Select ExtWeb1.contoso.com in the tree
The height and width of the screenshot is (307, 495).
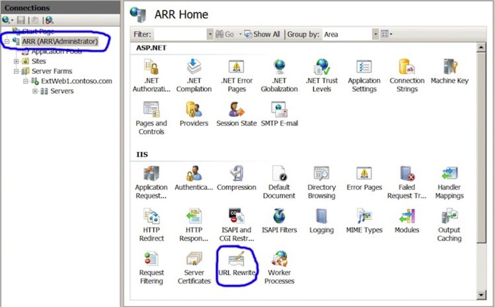pyautogui.click(x=71, y=81)
